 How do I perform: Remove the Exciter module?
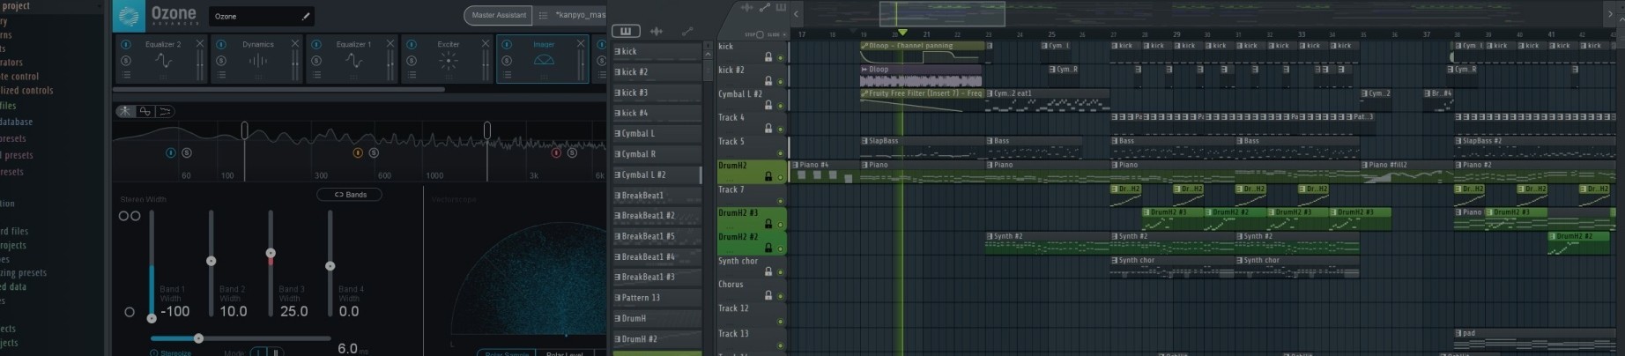coord(486,43)
